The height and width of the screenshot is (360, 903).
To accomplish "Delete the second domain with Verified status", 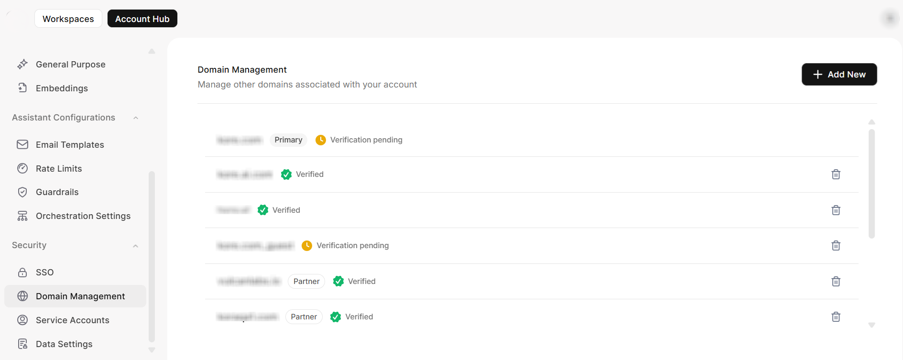I will coord(836,210).
